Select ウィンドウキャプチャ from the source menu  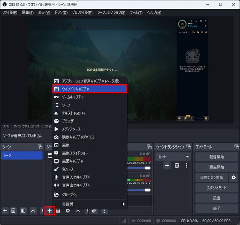90,89
